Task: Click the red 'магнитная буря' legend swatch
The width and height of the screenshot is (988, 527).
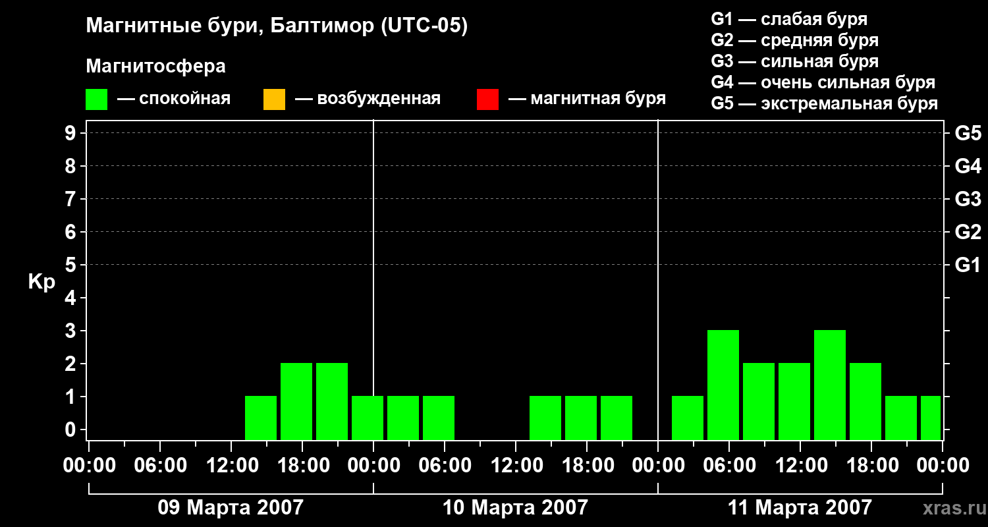Action: 487,99
